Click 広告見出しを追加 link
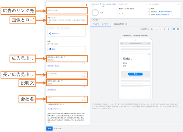The width and height of the screenshot is (183, 132). click(53, 66)
